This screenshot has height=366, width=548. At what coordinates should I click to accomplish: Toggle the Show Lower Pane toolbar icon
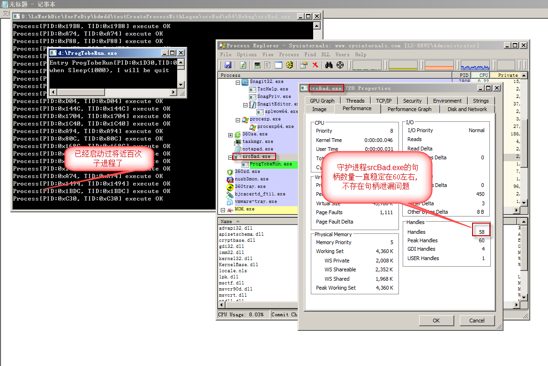tap(278, 65)
